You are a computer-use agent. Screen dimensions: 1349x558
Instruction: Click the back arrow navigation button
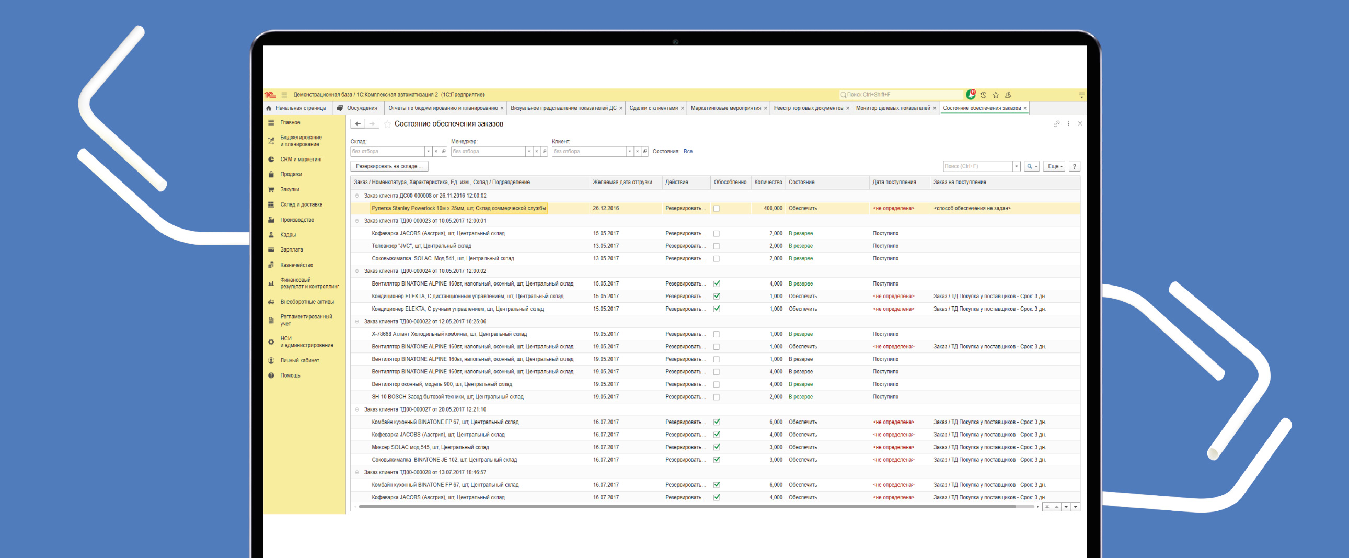pos(358,123)
